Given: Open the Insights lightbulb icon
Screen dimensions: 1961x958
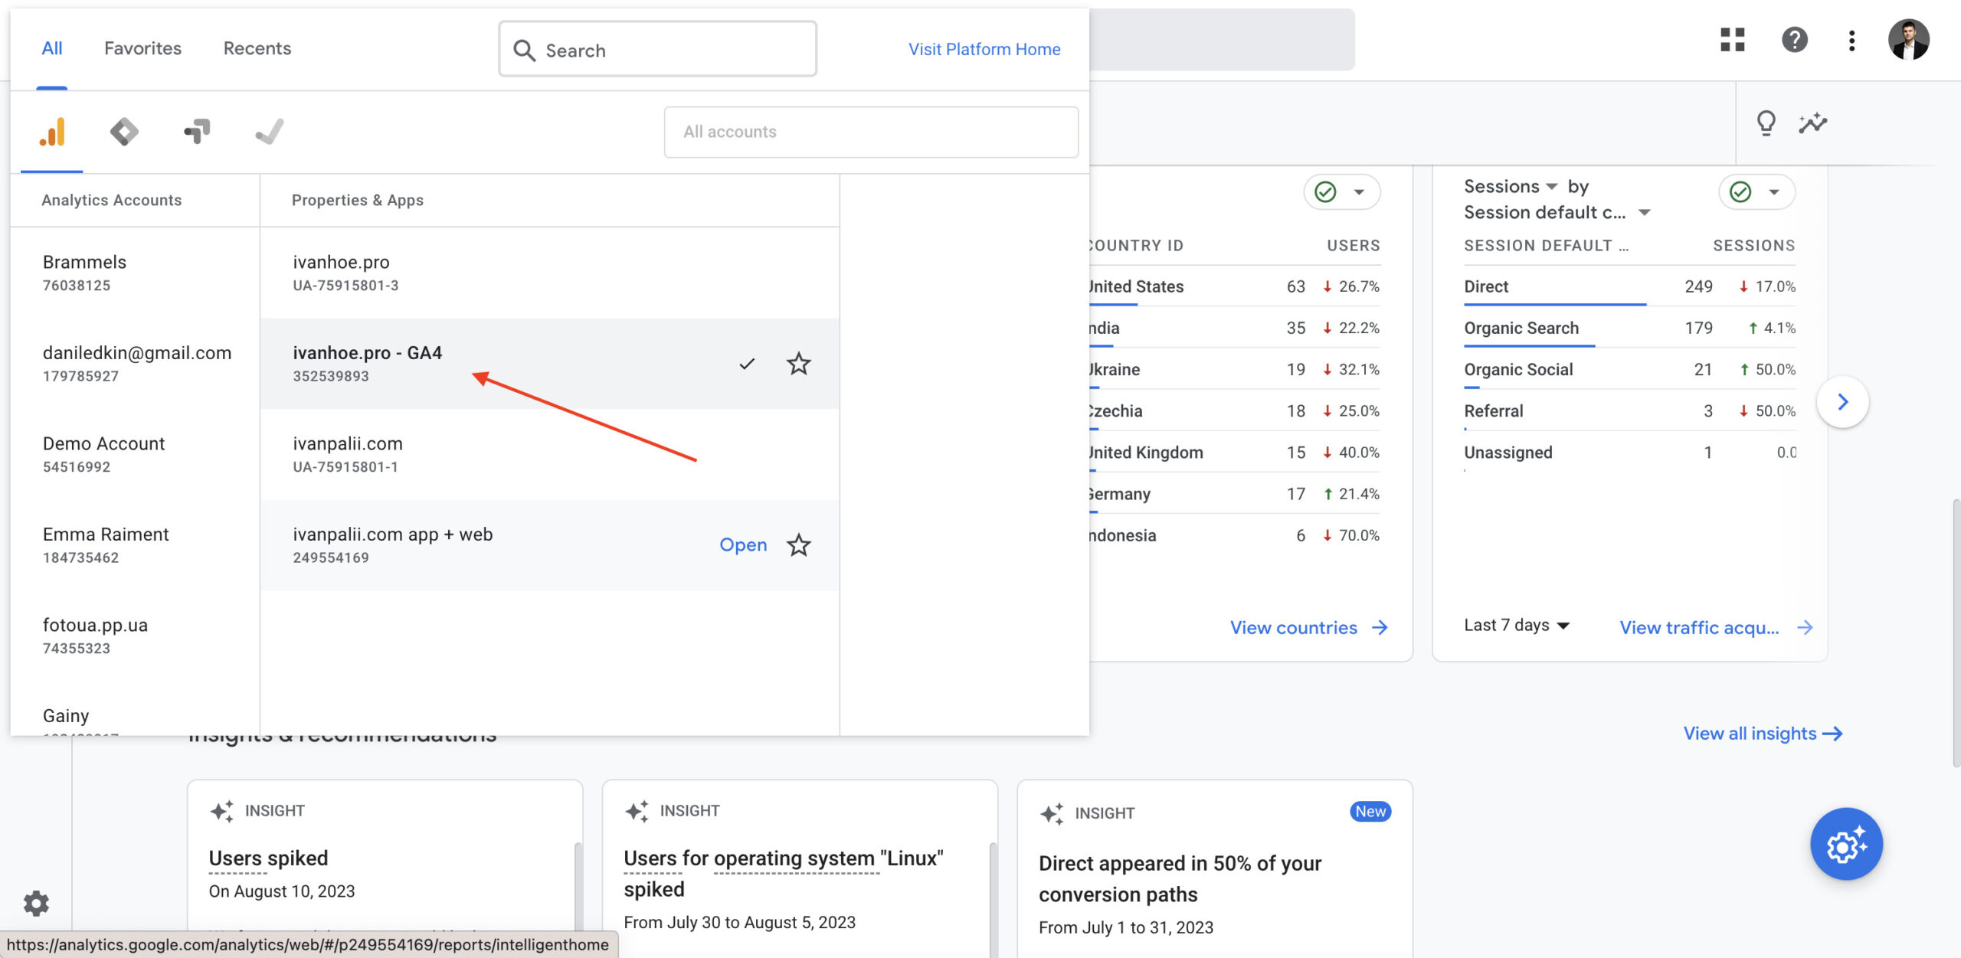Looking at the screenshot, I should pos(1766,123).
